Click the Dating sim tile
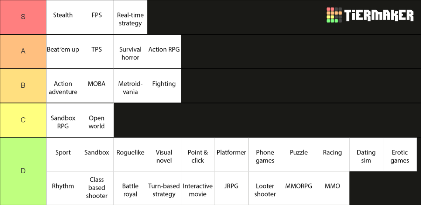Viewport: 421px width, 205px height. pyautogui.click(x=366, y=156)
